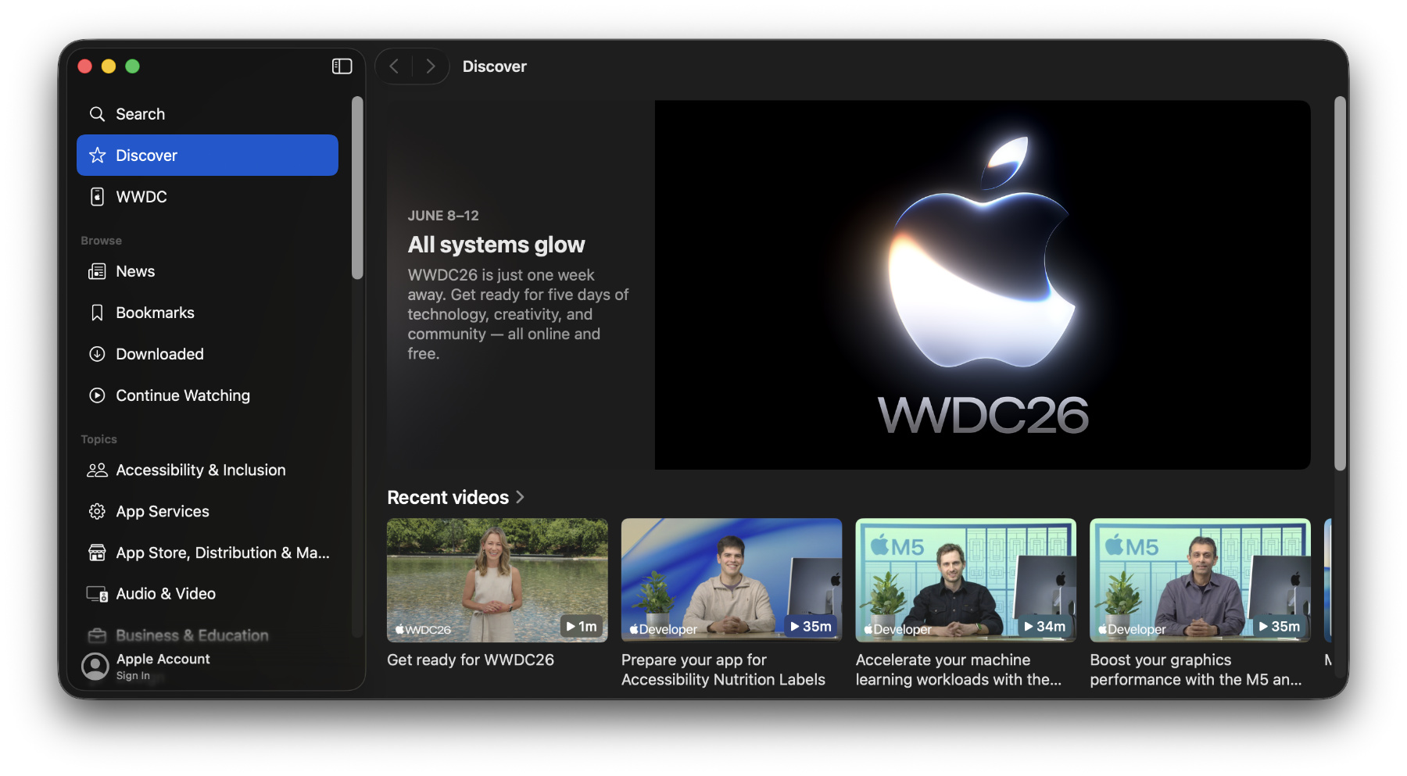Play the machine learning workloads video thumbnail

pyautogui.click(x=966, y=580)
